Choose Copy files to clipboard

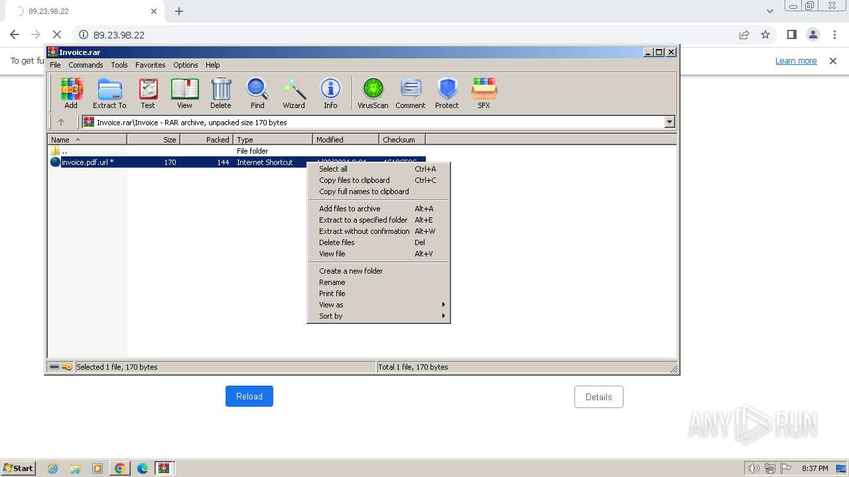pyautogui.click(x=379, y=180)
